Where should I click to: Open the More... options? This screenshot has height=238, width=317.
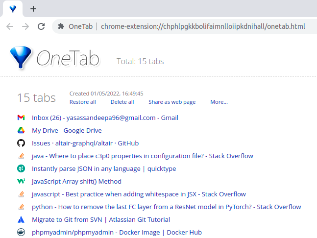(219, 102)
